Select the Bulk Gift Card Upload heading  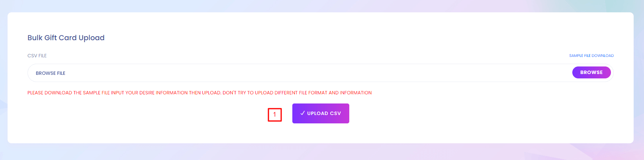(x=66, y=38)
